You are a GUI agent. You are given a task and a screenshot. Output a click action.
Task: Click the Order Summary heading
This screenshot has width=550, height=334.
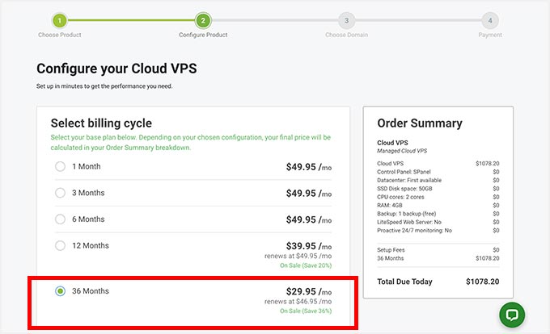[x=420, y=123]
